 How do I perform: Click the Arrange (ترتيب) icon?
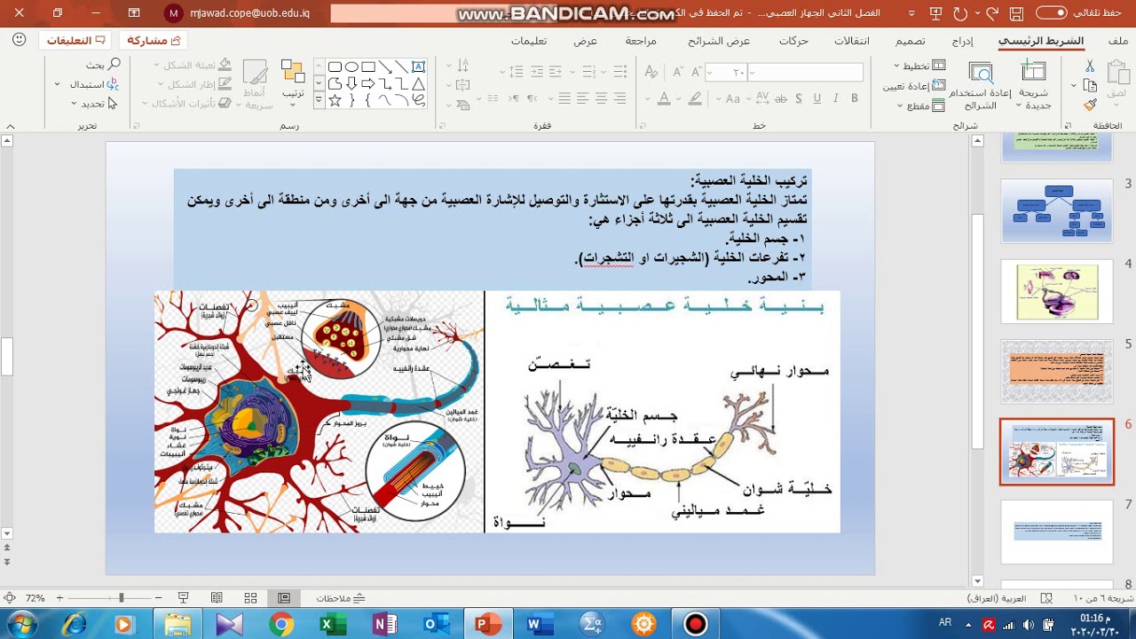pyautogui.click(x=293, y=72)
